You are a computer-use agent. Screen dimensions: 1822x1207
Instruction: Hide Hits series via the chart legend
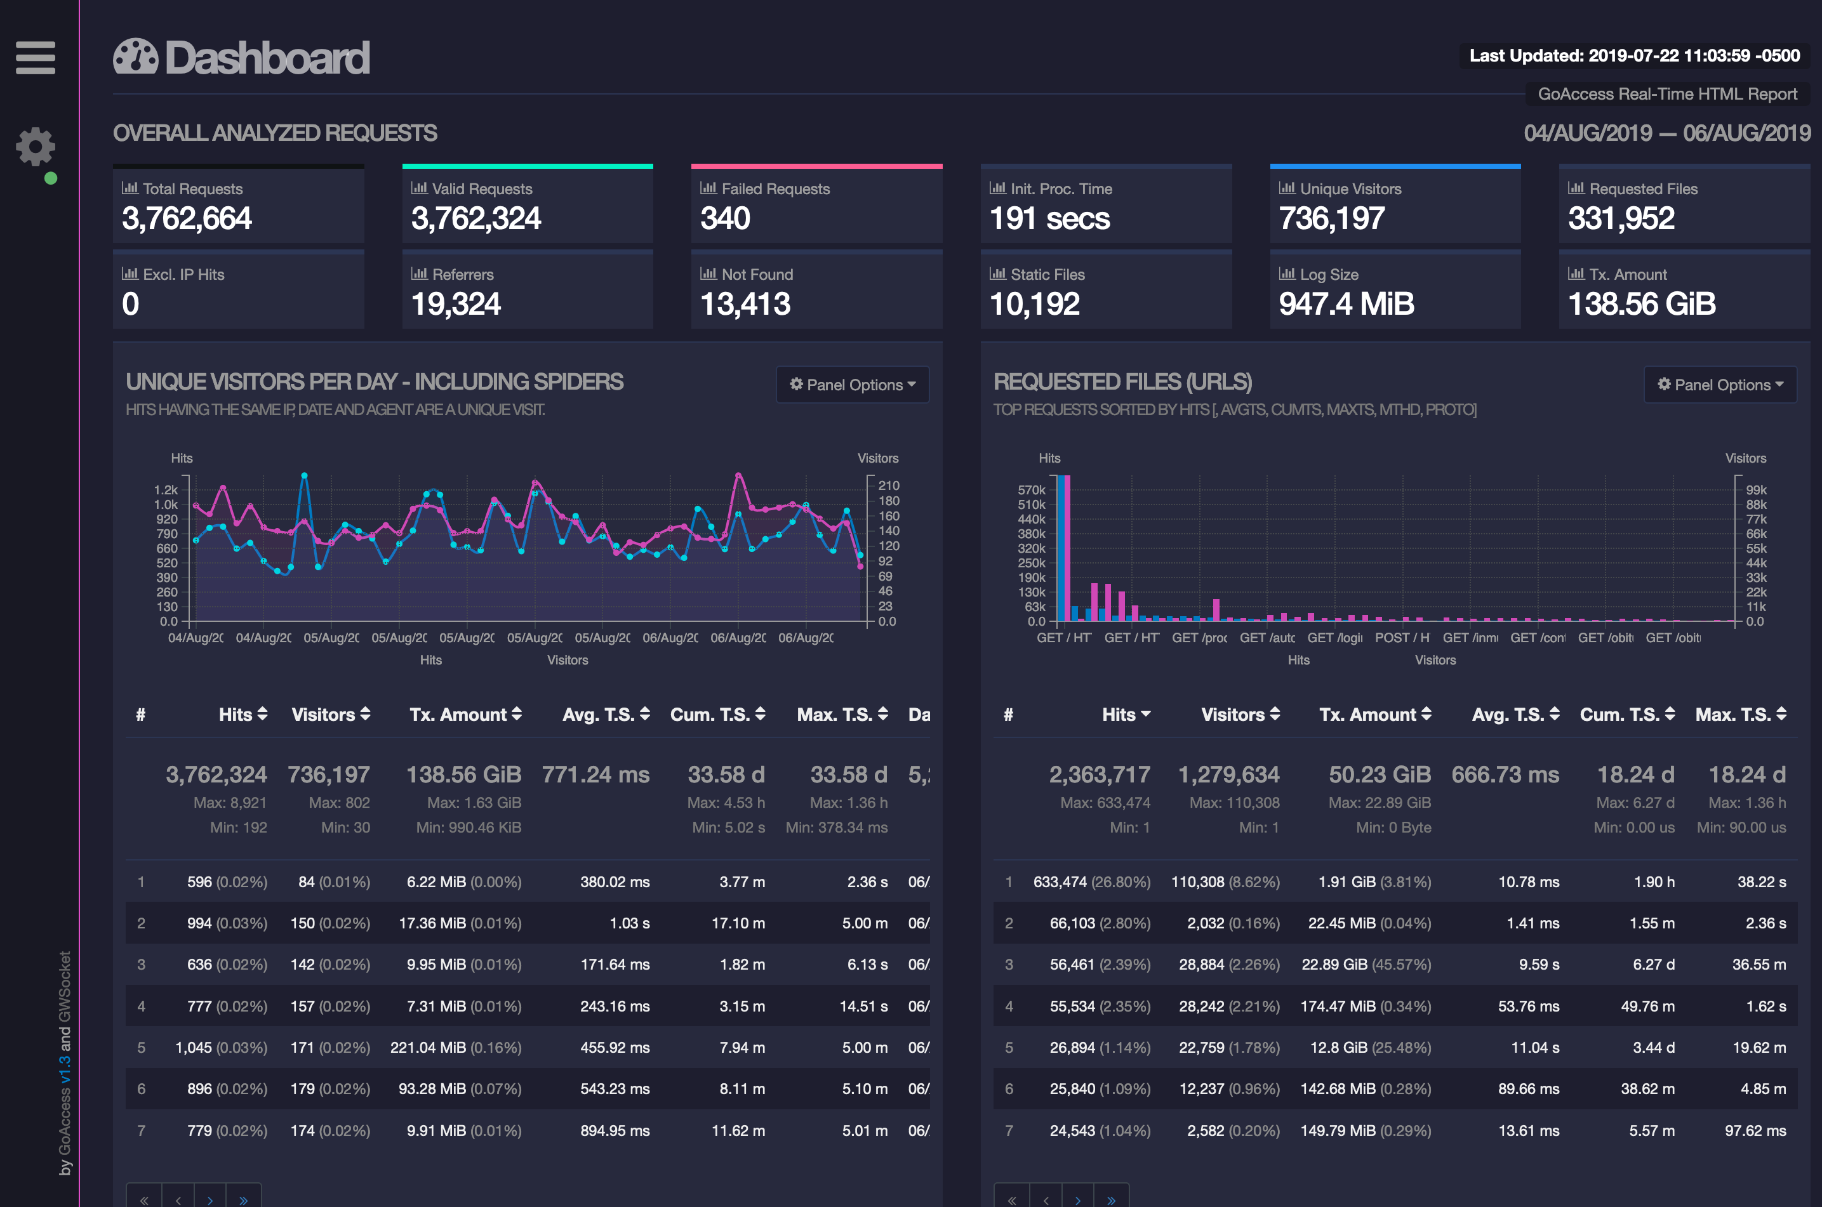click(x=430, y=660)
